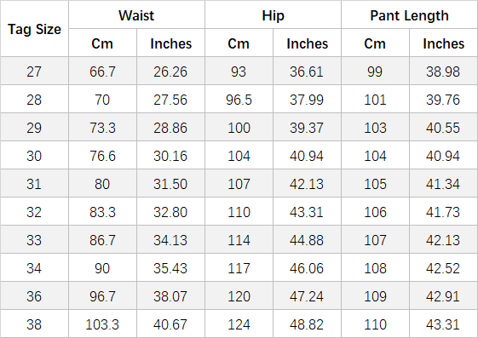Click hip inches value 44.88
Viewport: 478px width, 338px height.
307,239
